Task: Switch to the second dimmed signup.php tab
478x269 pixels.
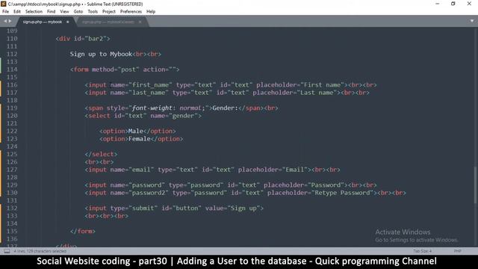Action: point(108,22)
